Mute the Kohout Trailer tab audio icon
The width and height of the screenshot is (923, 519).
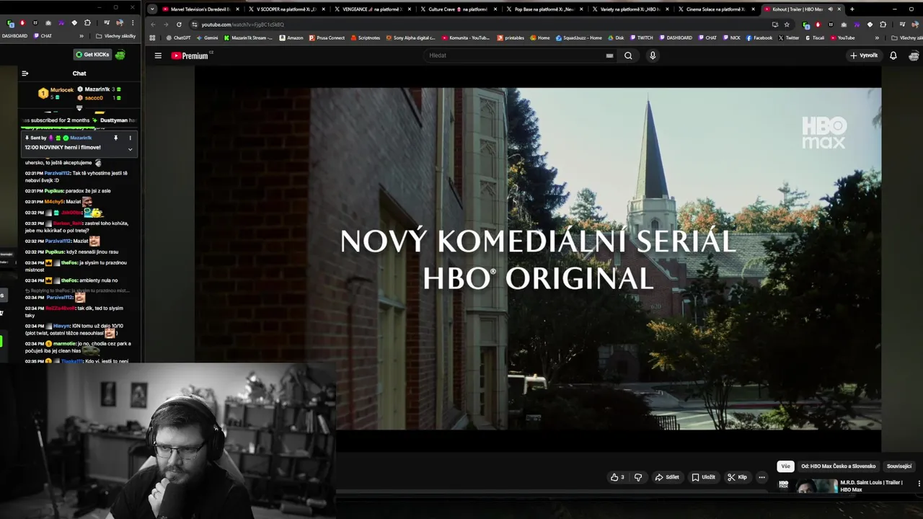(830, 9)
